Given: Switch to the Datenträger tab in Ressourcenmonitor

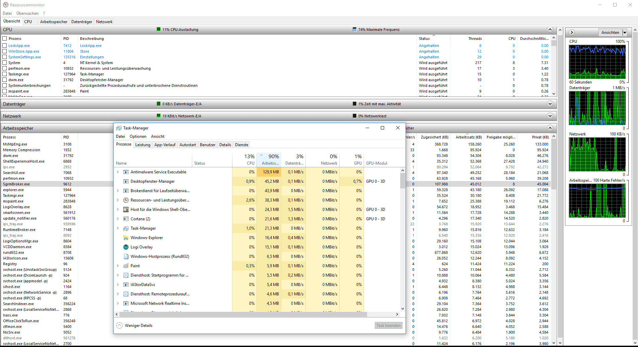Looking at the screenshot, I should [82, 22].
